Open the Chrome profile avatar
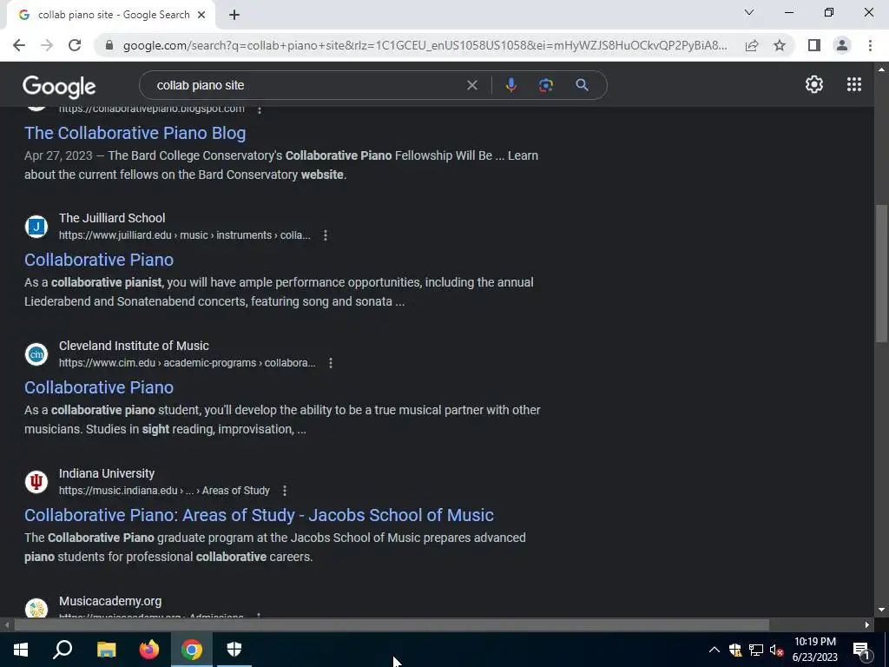Viewport: 889px width, 667px height. click(842, 45)
